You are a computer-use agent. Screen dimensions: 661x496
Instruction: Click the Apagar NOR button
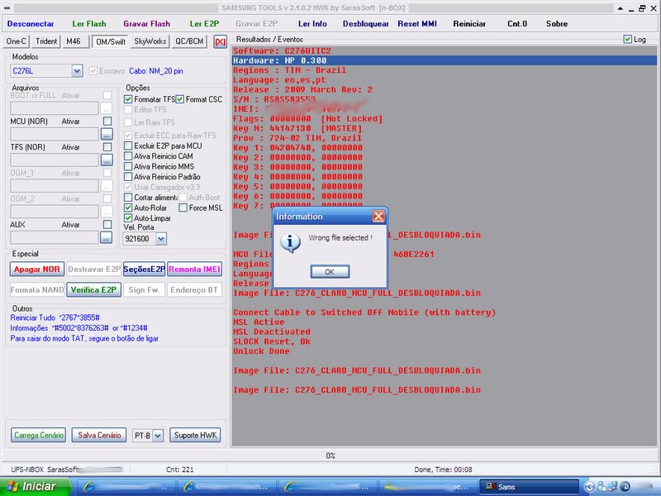tap(37, 269)
